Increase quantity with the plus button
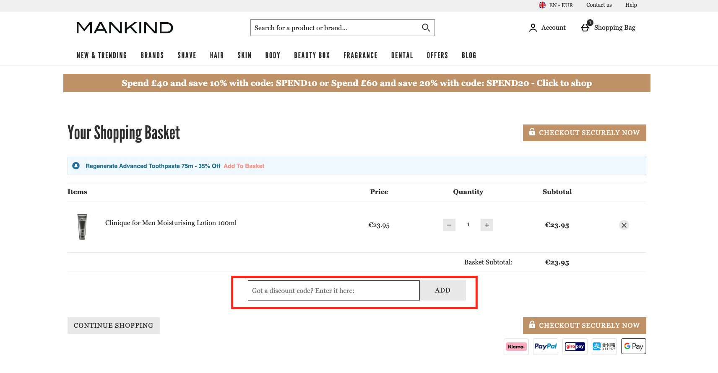This screenshot has width=718, height=373. (x=487, y=225)
